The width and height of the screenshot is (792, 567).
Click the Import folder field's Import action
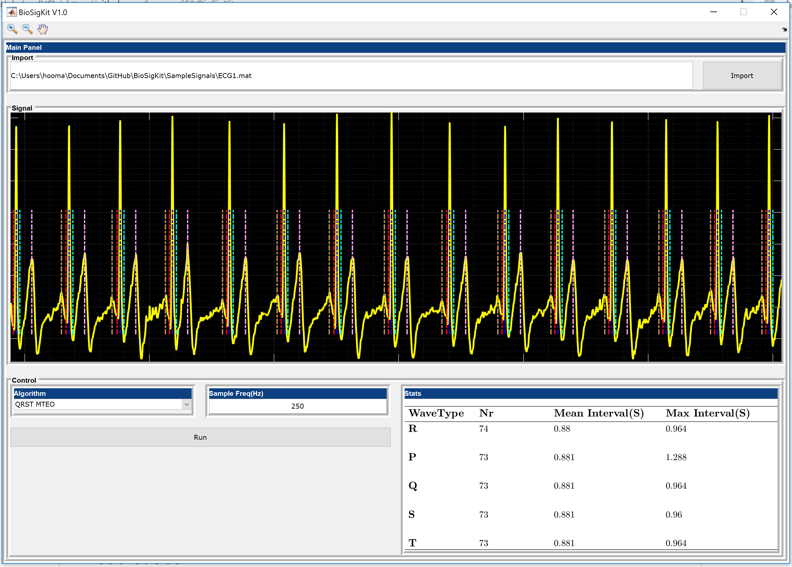click(742, 75)
